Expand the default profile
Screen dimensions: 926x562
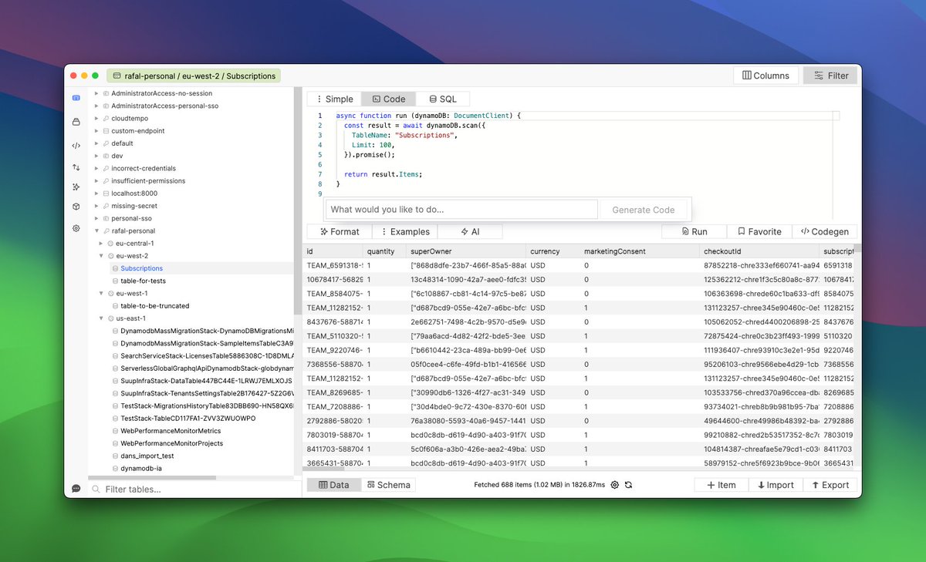pos(96,143)
